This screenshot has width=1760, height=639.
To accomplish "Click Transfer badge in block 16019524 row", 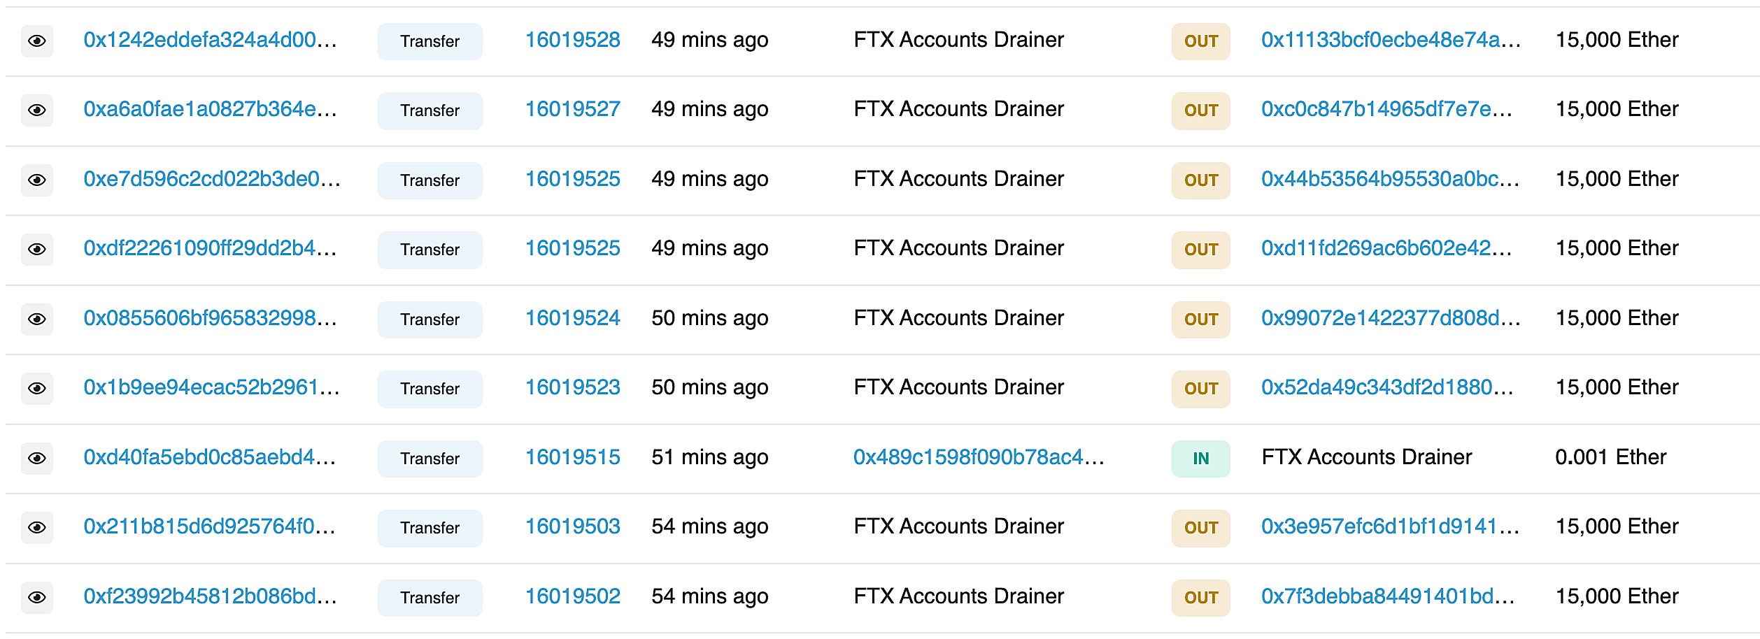I will pyautogui.click(x=430, y=319).
